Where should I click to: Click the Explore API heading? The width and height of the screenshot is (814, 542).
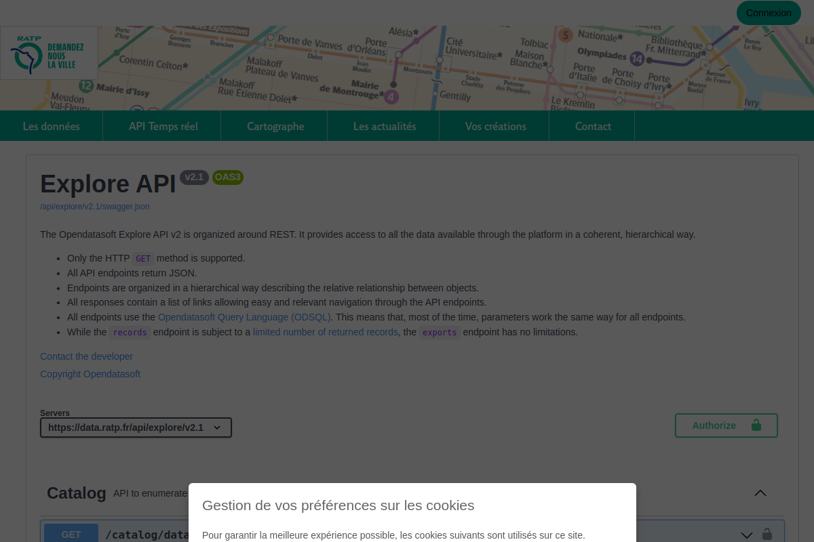(108, 184)
